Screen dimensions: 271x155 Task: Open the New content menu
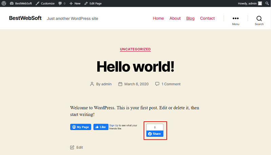point(75,3)
